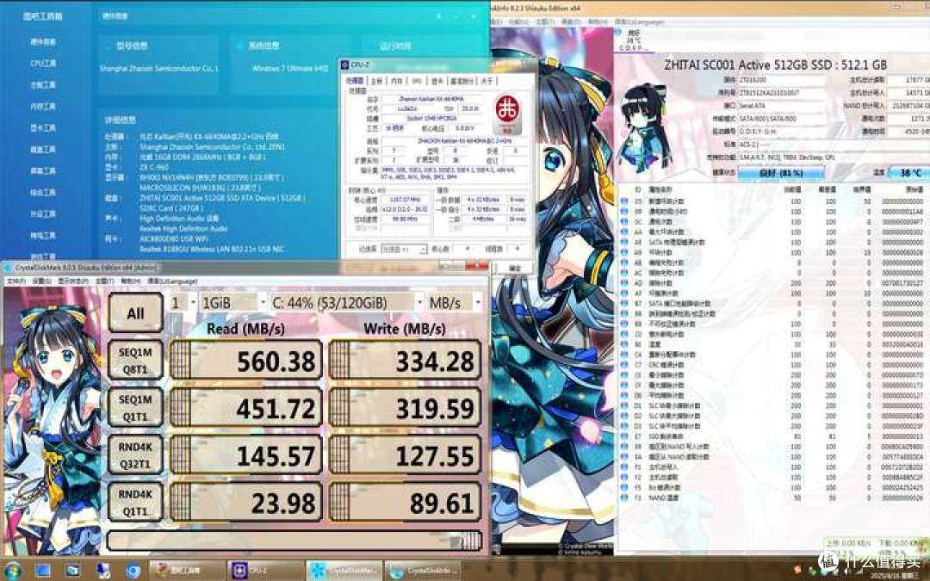Start the RND4K Q32T1 test
The height and width of the screenshot is (581, 930).
(x=135, y=455)
